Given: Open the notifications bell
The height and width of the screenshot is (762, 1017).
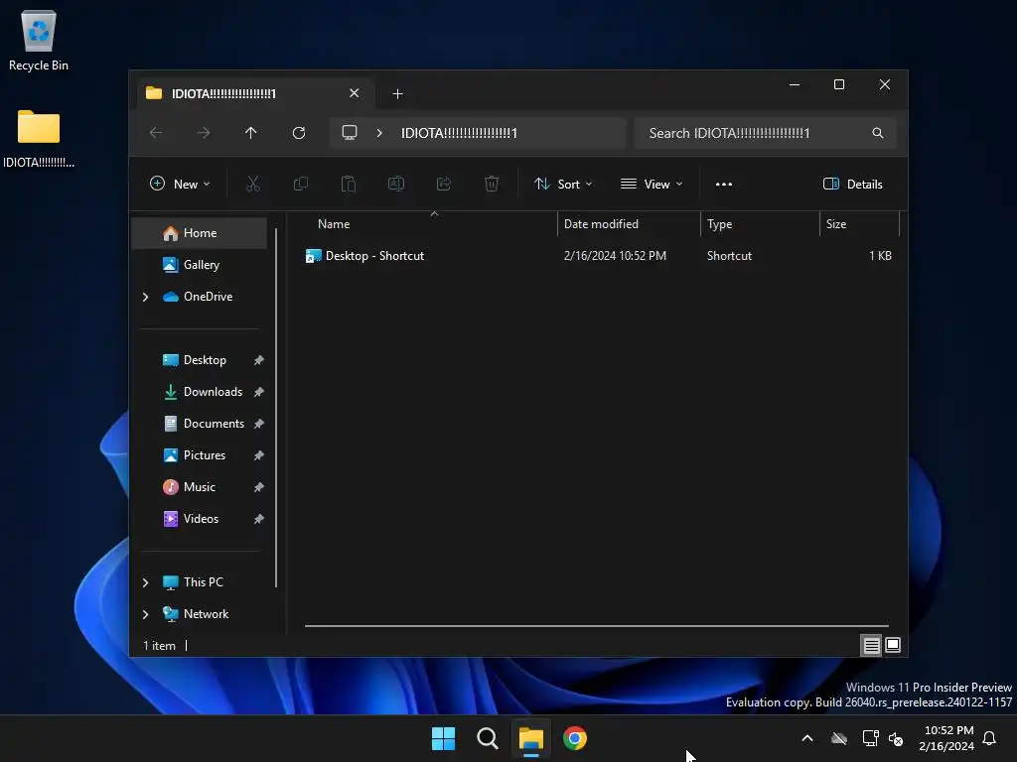Looking at the screenshot, I should point(990,738).
